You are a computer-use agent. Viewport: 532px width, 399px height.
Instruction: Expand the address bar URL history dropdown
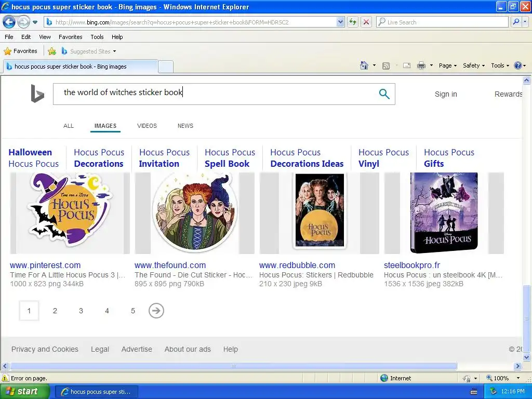(340, 22)
